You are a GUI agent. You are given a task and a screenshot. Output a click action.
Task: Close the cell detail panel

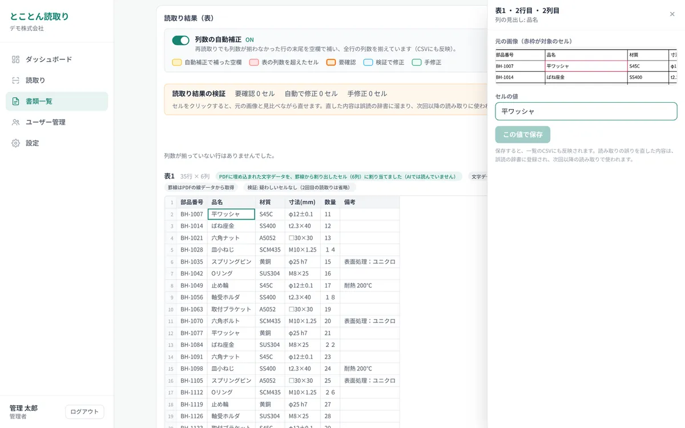click(672, 14)
